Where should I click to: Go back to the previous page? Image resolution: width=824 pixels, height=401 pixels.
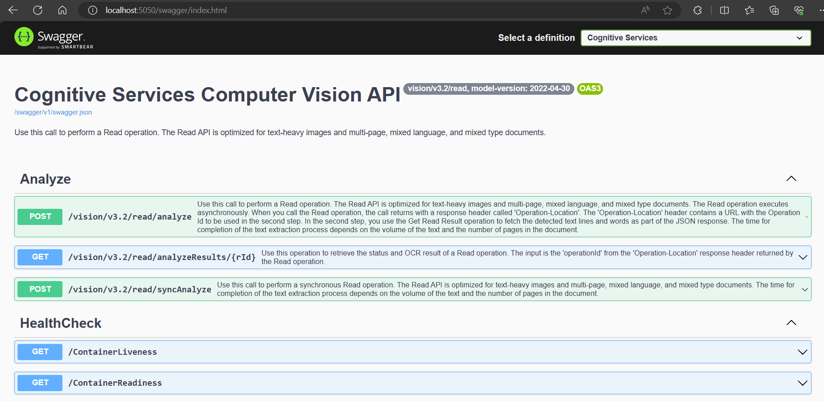tap(13, 10)
